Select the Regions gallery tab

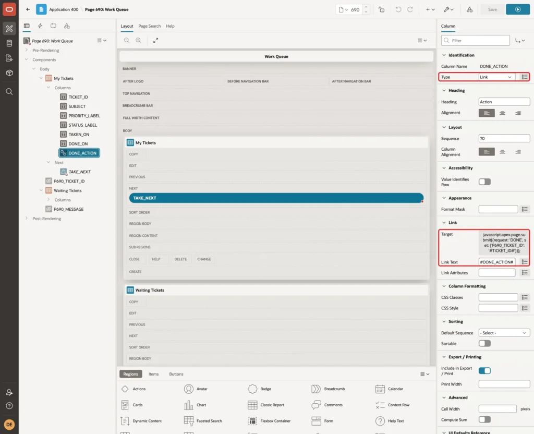pyautogui.click(x=130, y=374)
